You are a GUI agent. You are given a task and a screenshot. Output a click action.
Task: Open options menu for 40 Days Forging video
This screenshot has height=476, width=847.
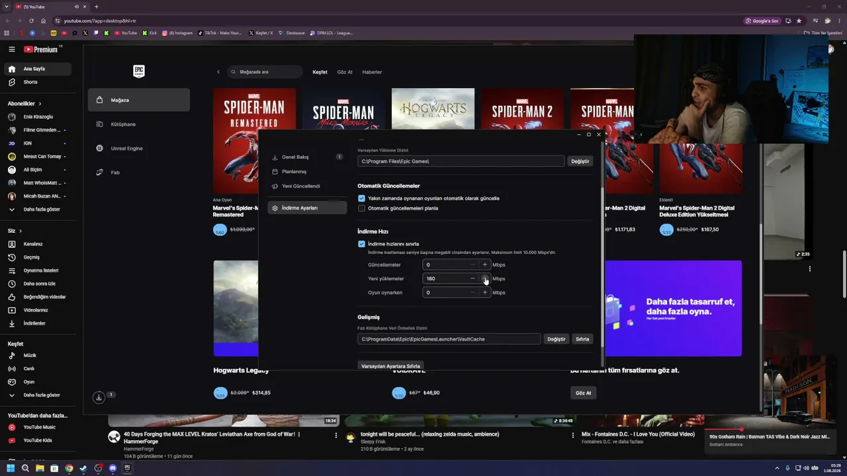[x=336, y=436]
